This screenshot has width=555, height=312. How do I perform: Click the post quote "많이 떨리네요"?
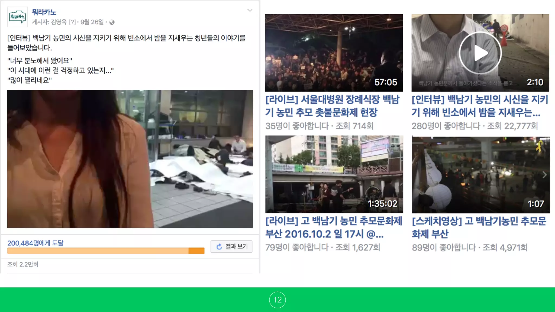click(x=30, y=80)
